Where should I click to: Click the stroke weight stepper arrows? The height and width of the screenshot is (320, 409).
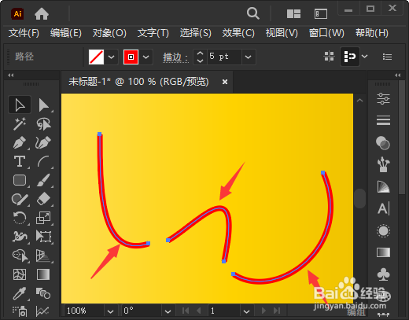point(200,57)
